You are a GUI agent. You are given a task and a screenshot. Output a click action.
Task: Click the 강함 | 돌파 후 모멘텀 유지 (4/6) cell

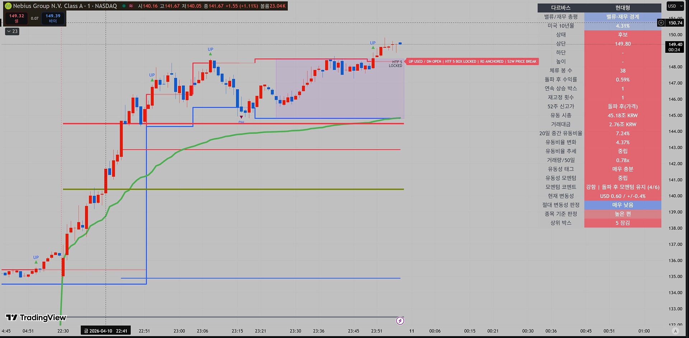[623, 187]
